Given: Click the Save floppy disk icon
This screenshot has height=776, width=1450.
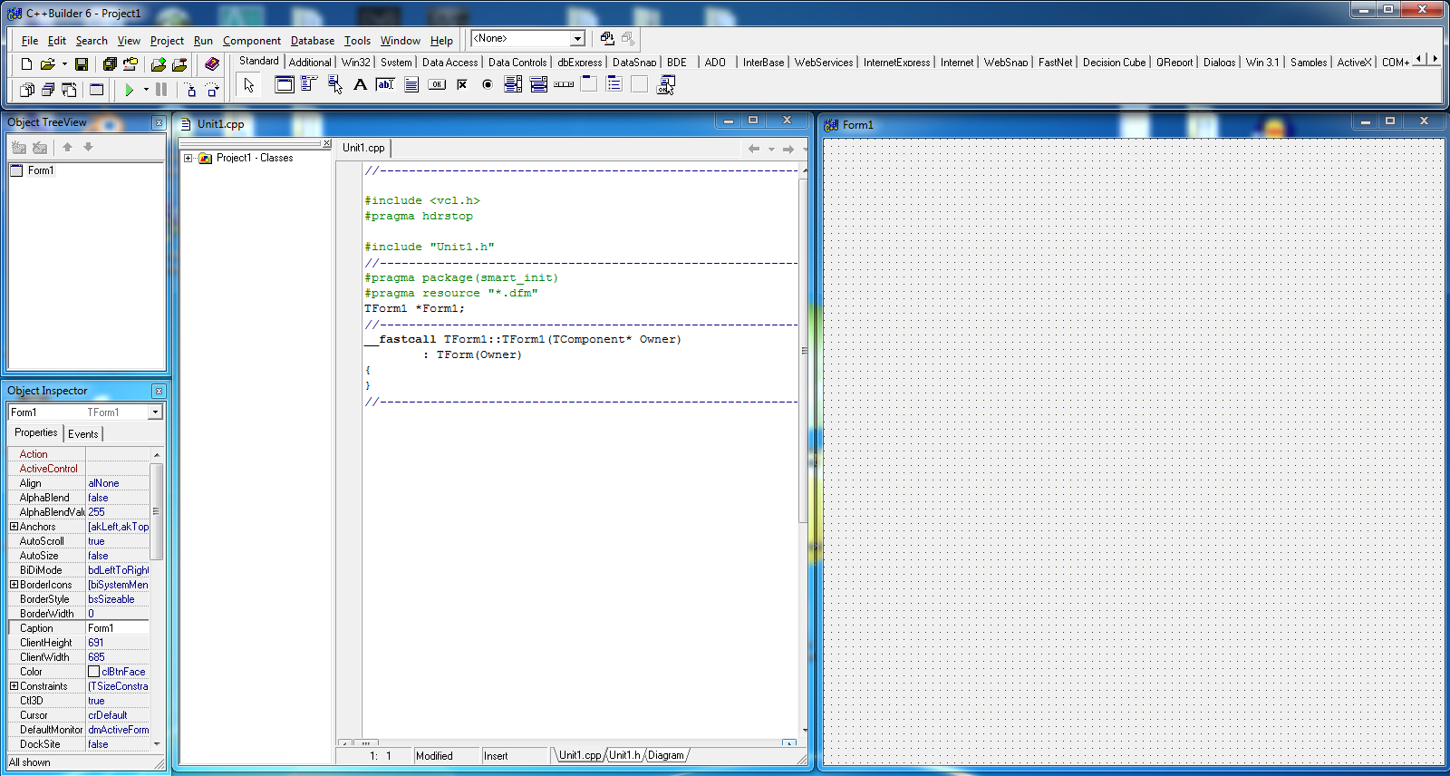Looking at the screenshot, I should coord(82,64).
